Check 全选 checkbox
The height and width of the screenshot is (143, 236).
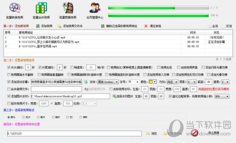coord(210,26)
